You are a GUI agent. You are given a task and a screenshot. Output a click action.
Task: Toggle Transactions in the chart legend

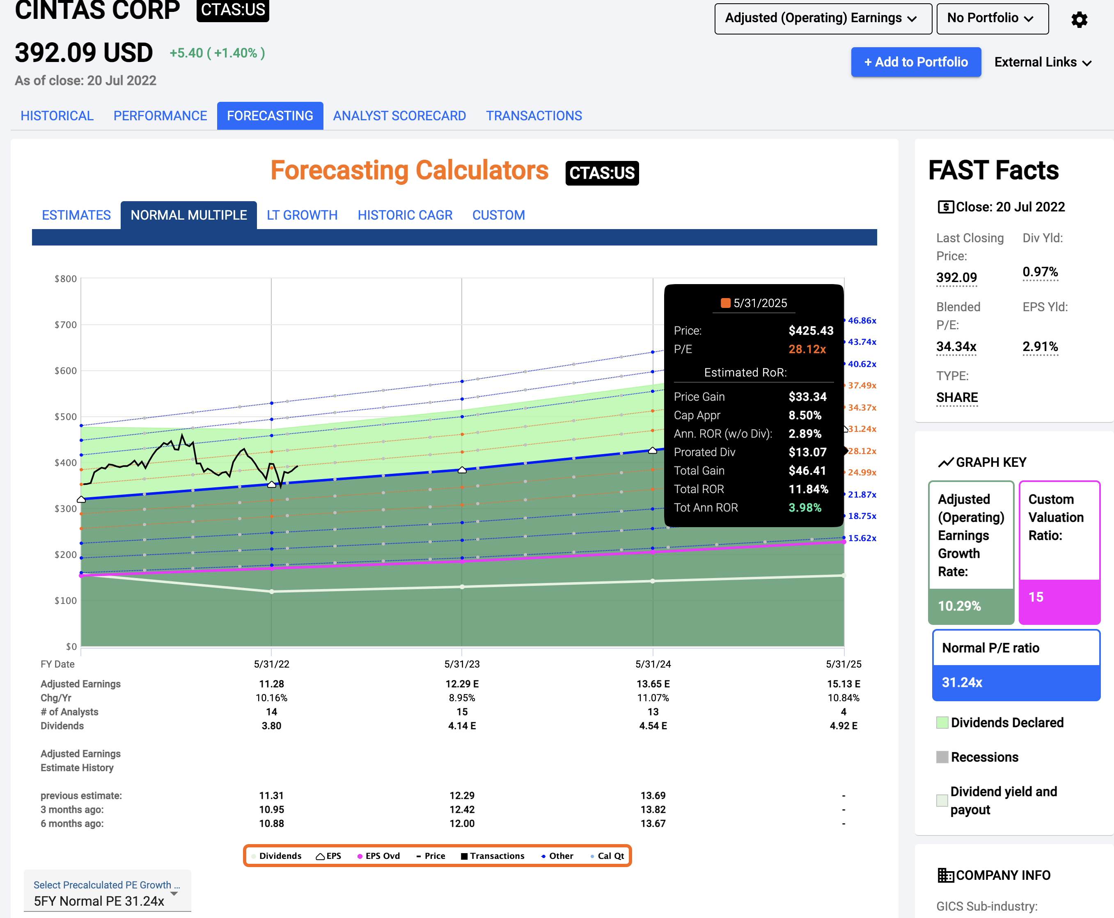point(493,856)
